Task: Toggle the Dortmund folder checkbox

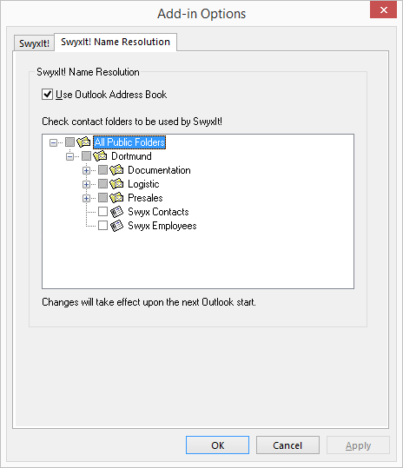Action: point(86,155)
